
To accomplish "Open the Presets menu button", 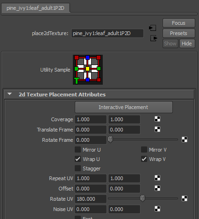I will 179,33.
